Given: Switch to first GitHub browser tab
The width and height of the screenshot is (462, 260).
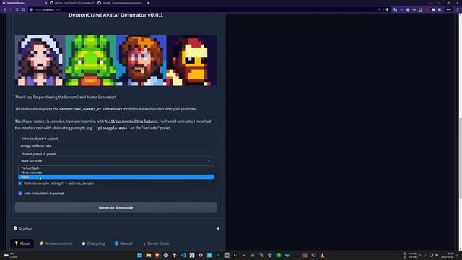Looking at the screenshot, I should [x=72, y=3].
